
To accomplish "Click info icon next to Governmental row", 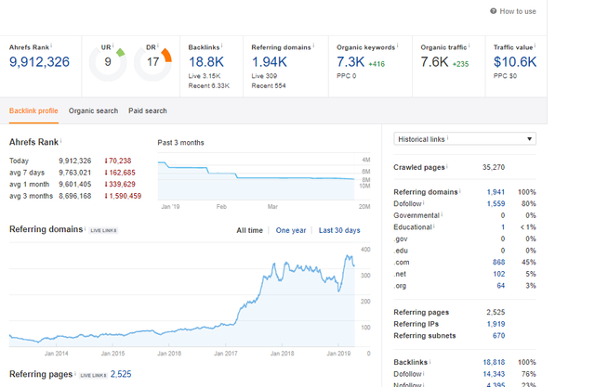I will [x=442, y=214].
